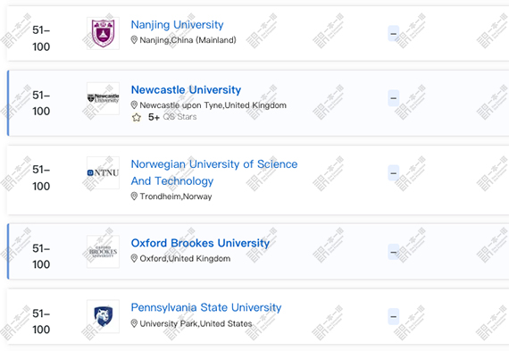Click location pin beside Trondheim, Norway
This screenshot has height=351, width=509.
[134, 196]
